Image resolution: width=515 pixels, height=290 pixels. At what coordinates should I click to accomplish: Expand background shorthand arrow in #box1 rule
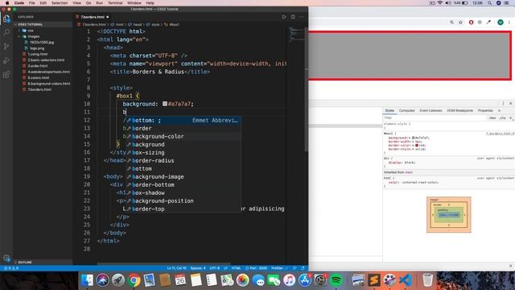[x=410, y=138]
